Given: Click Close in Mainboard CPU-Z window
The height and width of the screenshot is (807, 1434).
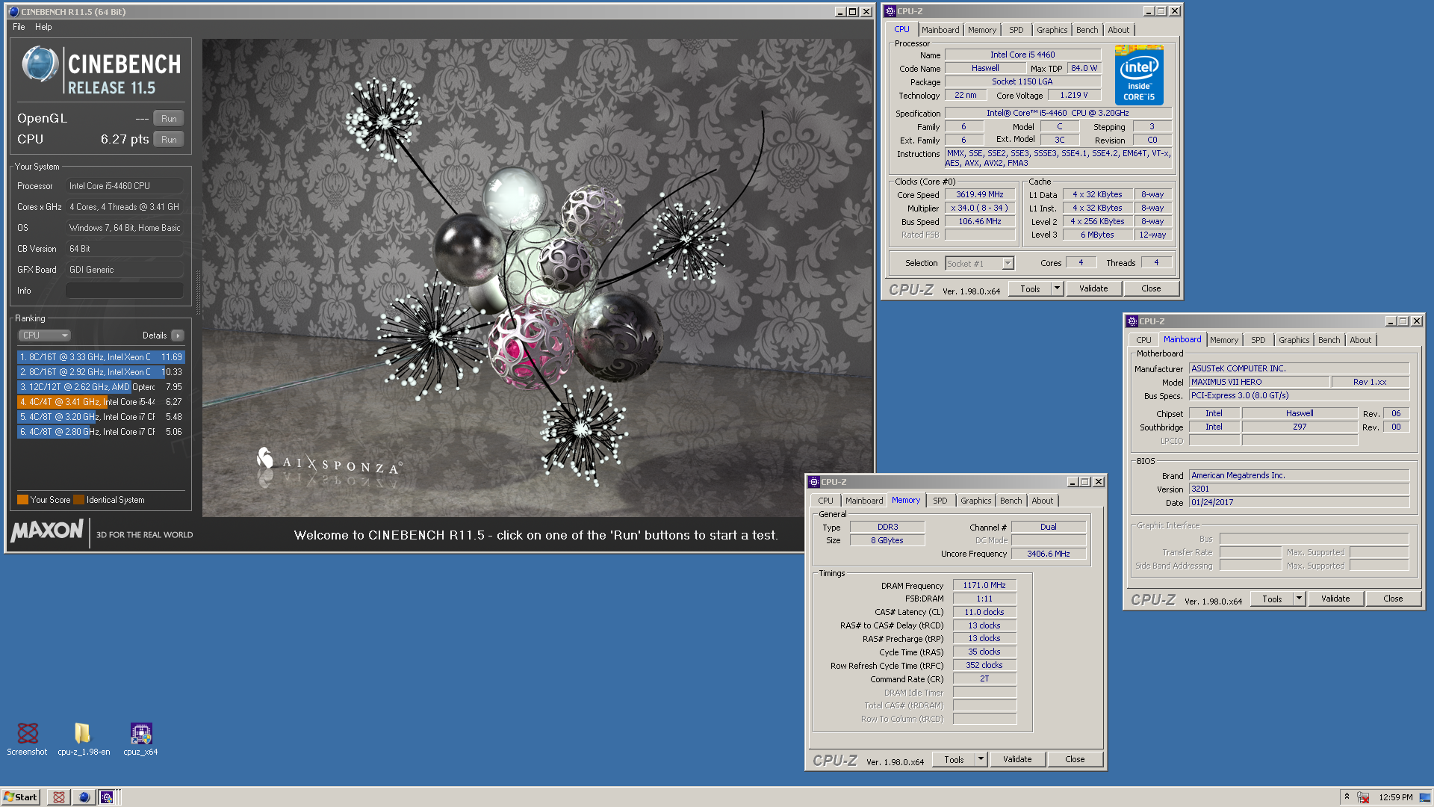Looking at the screenshot, I should (x=1393, y=599).
